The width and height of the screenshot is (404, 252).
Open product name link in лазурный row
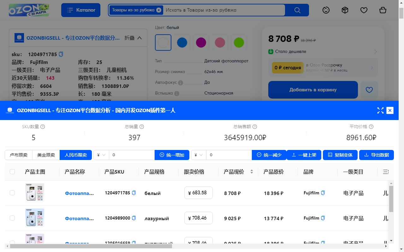tap(79, 218)
